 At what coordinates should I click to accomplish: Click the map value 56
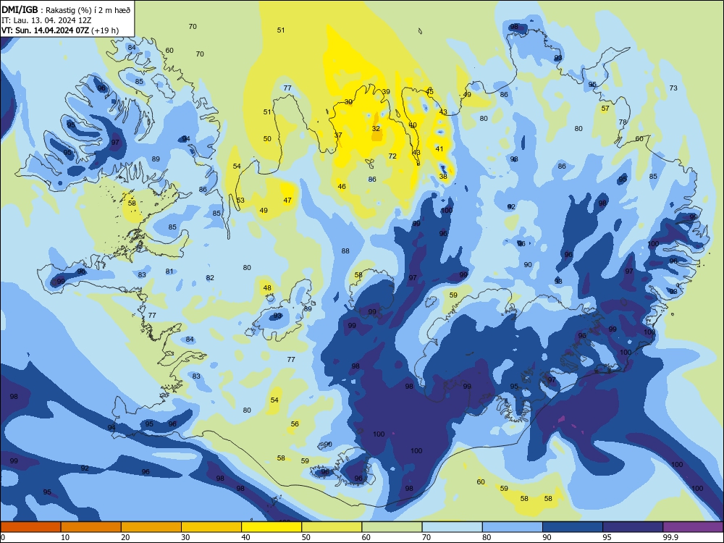point(295,424)
